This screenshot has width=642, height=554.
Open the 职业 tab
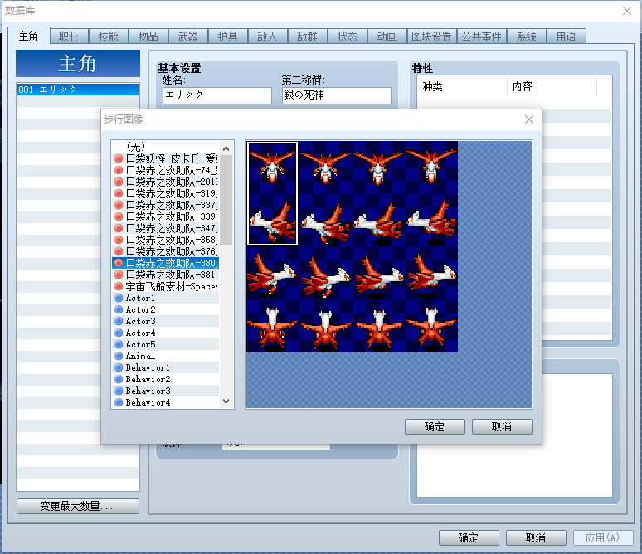click(x=68, y=36)
